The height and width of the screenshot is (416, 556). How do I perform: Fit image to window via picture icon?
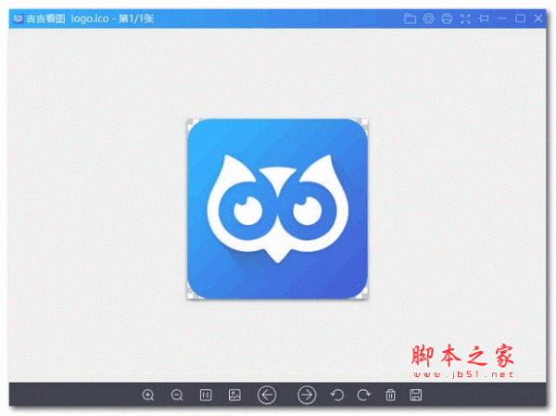234,395
